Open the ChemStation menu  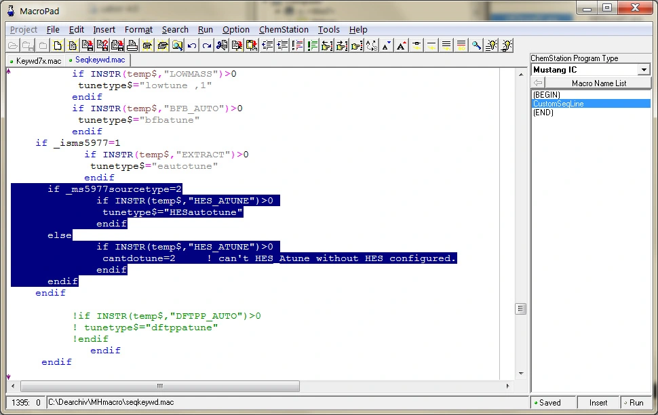pyautogui.click(x=284, y=30)
